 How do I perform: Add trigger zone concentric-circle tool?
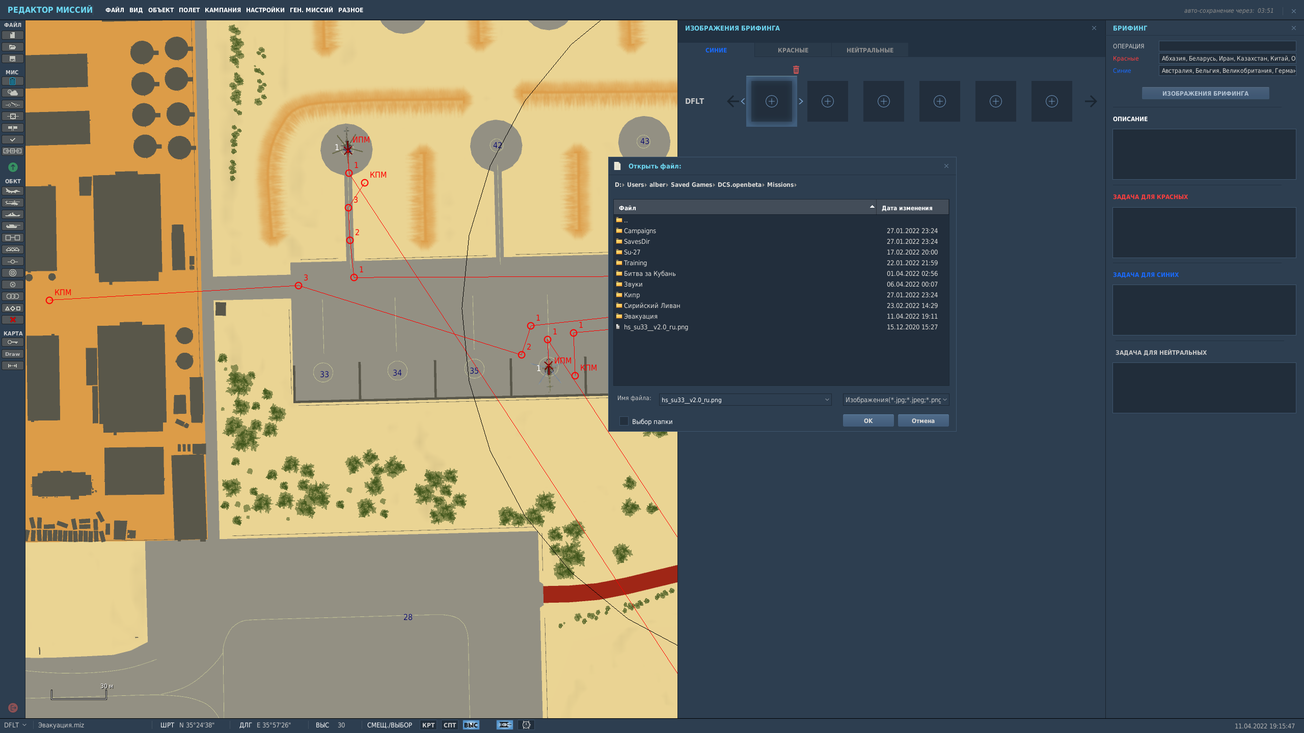(x=13, y=273)
